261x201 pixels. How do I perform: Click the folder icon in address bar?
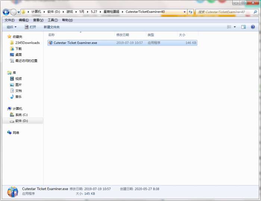23,12
